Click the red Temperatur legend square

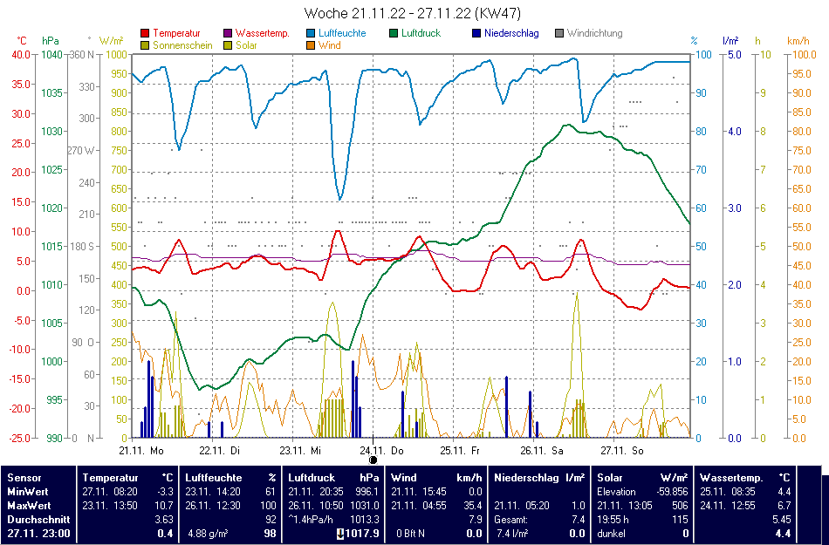tap(144, 33)
